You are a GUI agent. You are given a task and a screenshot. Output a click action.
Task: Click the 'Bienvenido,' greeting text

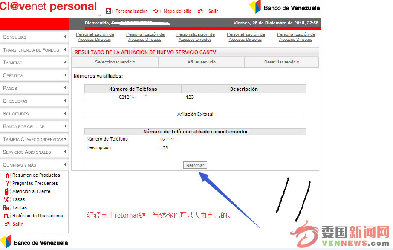[97, 23]
